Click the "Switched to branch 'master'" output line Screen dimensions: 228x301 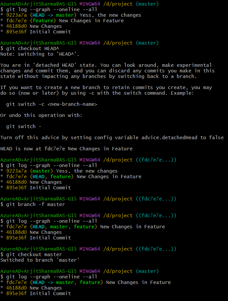pyautogui.click(x=40, y=260)
